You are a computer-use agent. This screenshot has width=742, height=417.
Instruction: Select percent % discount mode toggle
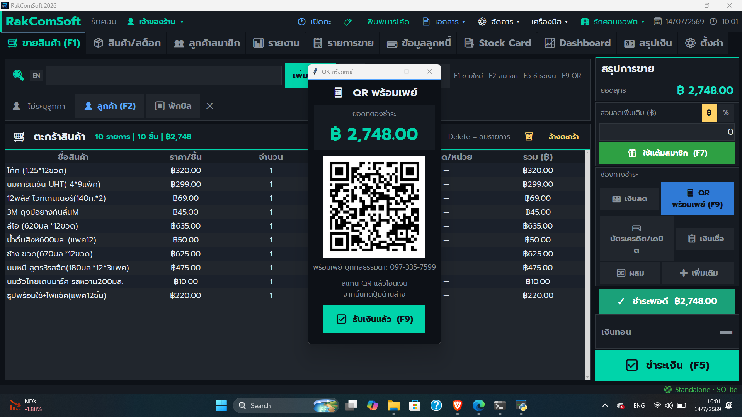[726, 113]
